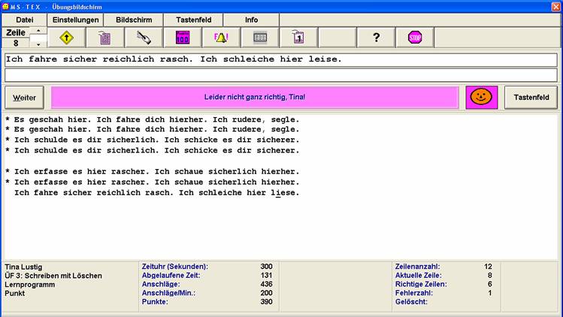Open the Bildschirm menu
Image resolution: width=563 pixels, height=317 pixels.
tap(134, 20)
